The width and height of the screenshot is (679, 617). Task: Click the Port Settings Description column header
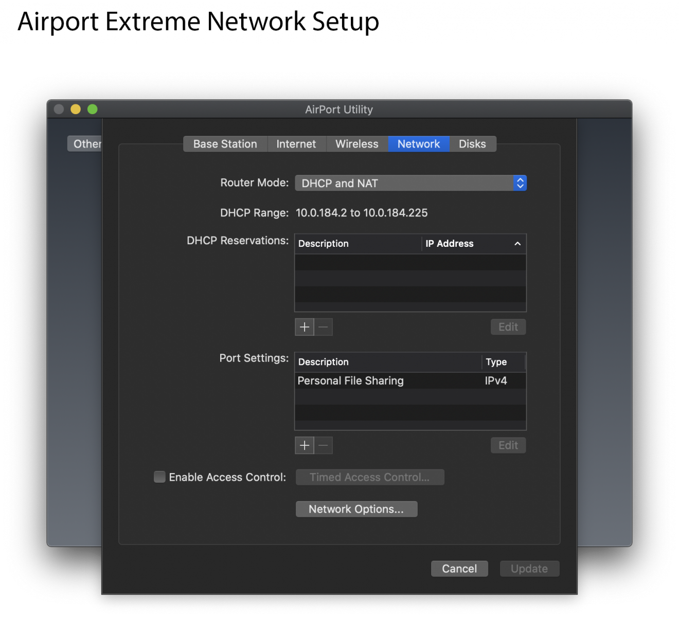pyautogui.click(x=388, y=362)
